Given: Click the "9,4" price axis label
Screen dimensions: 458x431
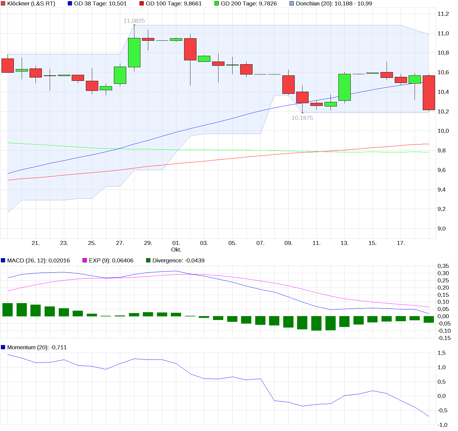Looking at the screenshot, I should point(441,190).
